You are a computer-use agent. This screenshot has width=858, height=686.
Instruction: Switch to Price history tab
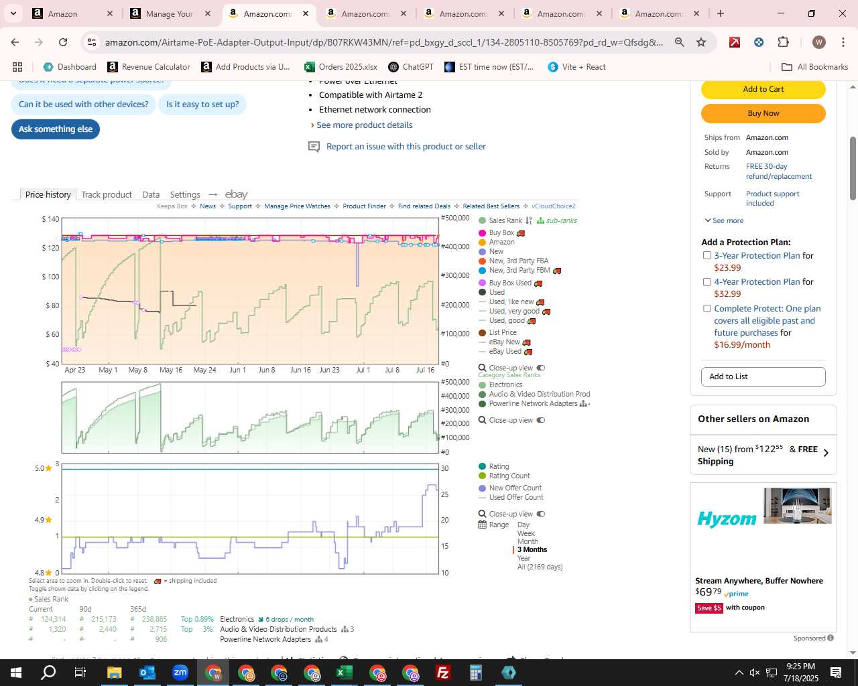48,194
